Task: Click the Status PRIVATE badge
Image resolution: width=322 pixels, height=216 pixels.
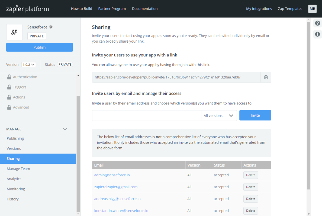Action: (x=65, y=65)
